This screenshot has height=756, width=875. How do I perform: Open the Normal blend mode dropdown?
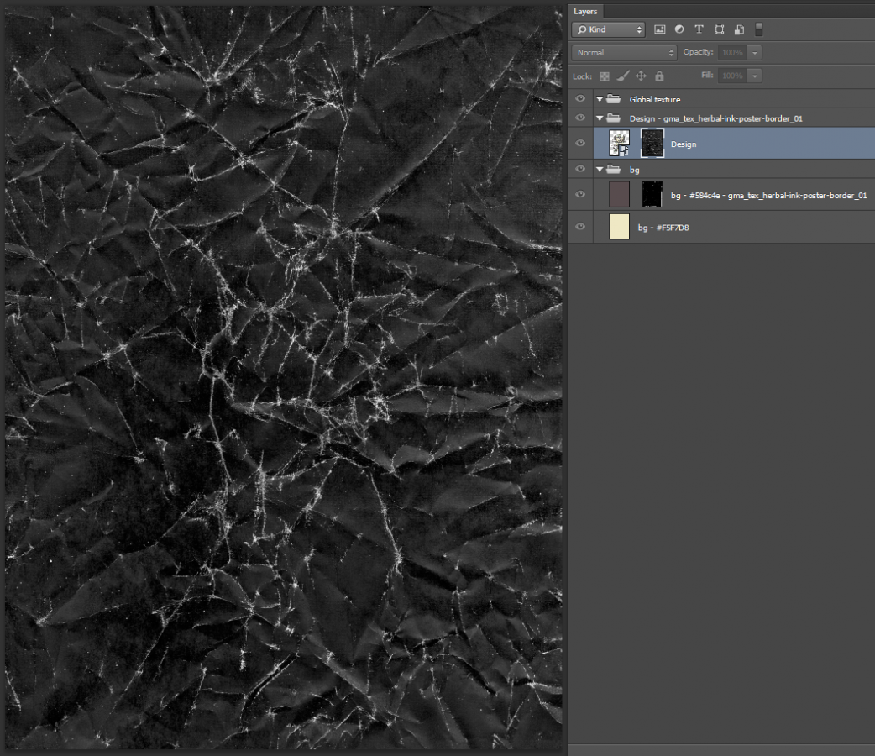point(623,52)
